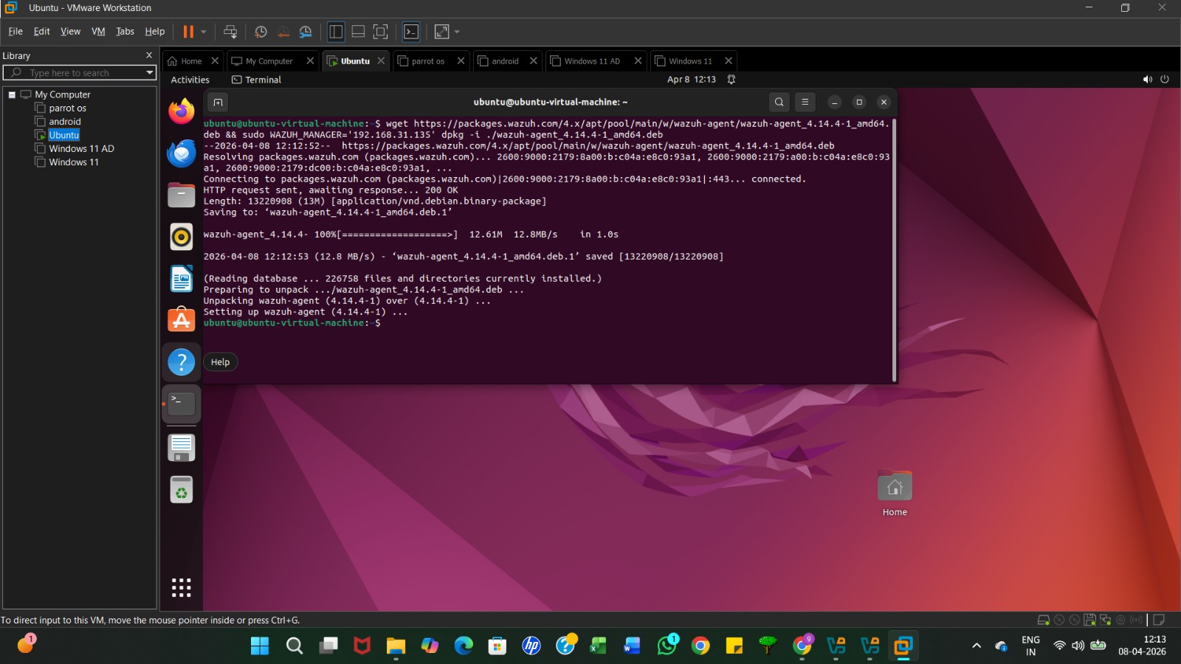Open a new terminal tab
This screenshot has width=1181, height=664.
pos(218,103)
